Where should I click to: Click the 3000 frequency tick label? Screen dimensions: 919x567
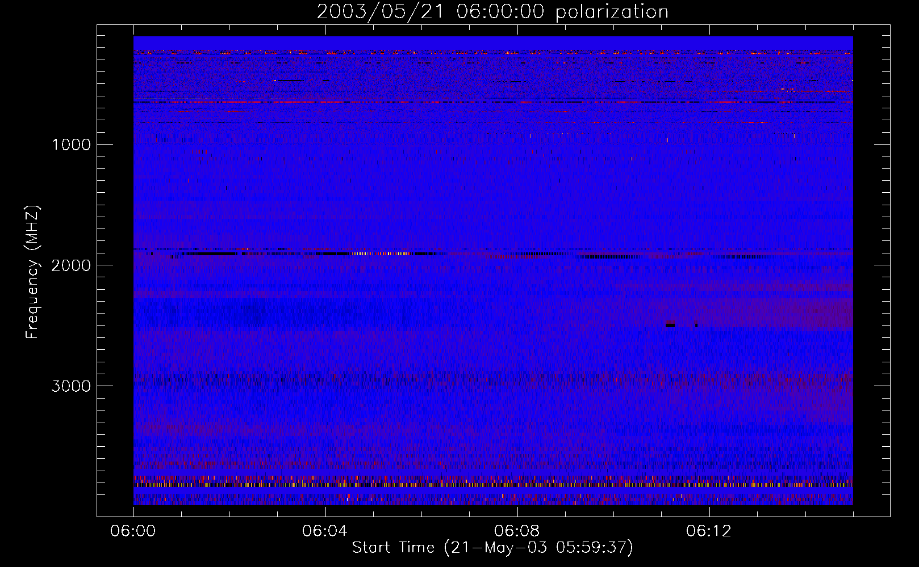(71, 386)
